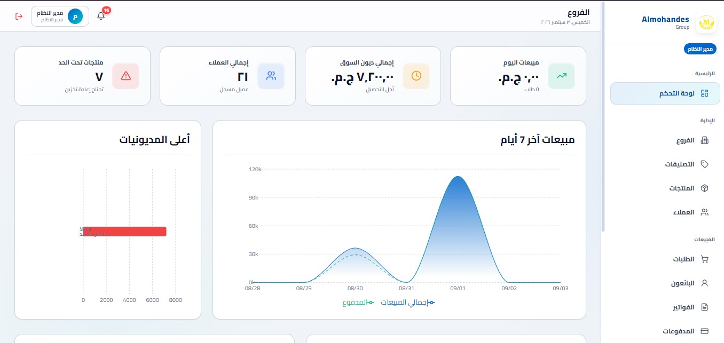Click the green trending arrow icon on مبيعات اليوم card
Viewport: 724px width, 343px height.
(561, 76)
